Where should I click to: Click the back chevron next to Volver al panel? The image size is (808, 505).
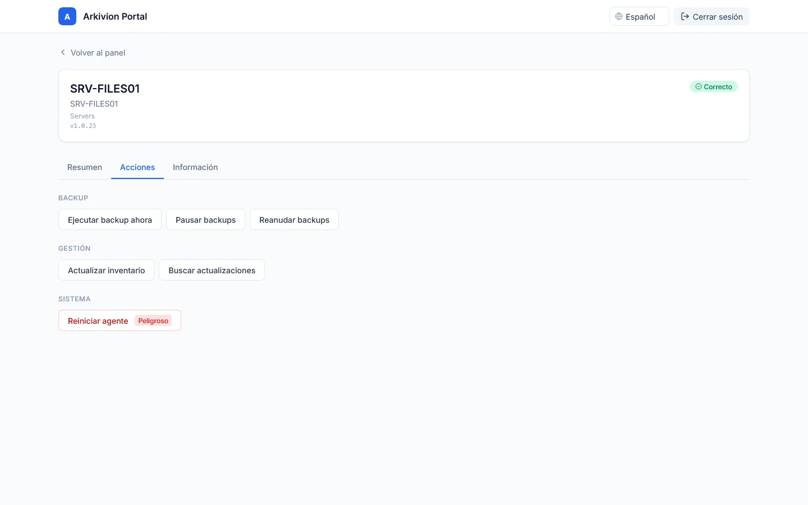(x=63, y=52)
